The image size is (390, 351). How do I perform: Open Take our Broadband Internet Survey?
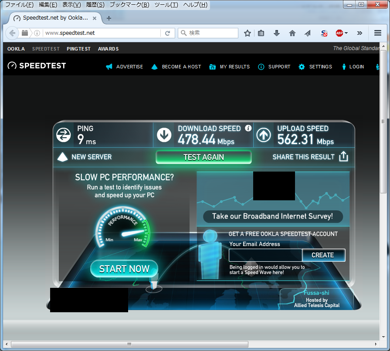[x=273, y=216]
